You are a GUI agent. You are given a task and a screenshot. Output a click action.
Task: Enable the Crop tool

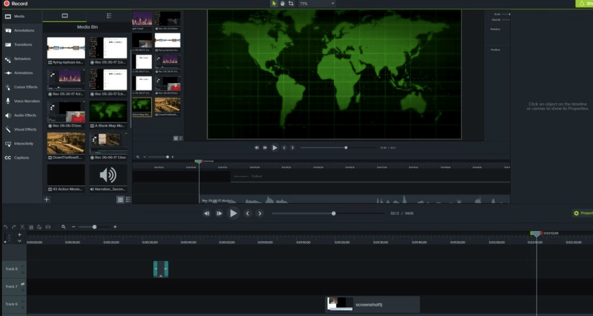click(291, 3)
